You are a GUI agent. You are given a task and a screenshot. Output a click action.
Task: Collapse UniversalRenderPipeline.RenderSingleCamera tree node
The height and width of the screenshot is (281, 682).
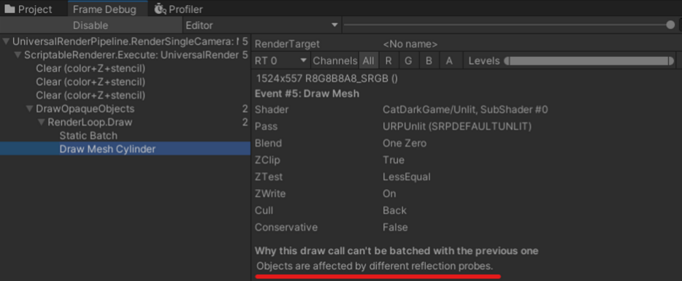pos(6,42)
